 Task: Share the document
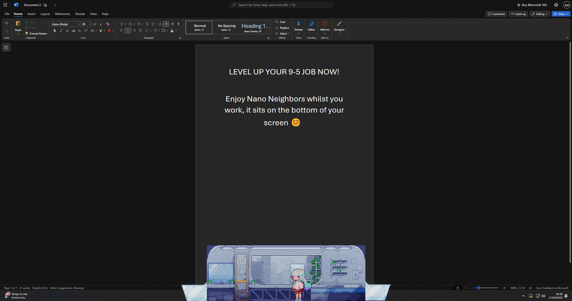click(561, 14)
